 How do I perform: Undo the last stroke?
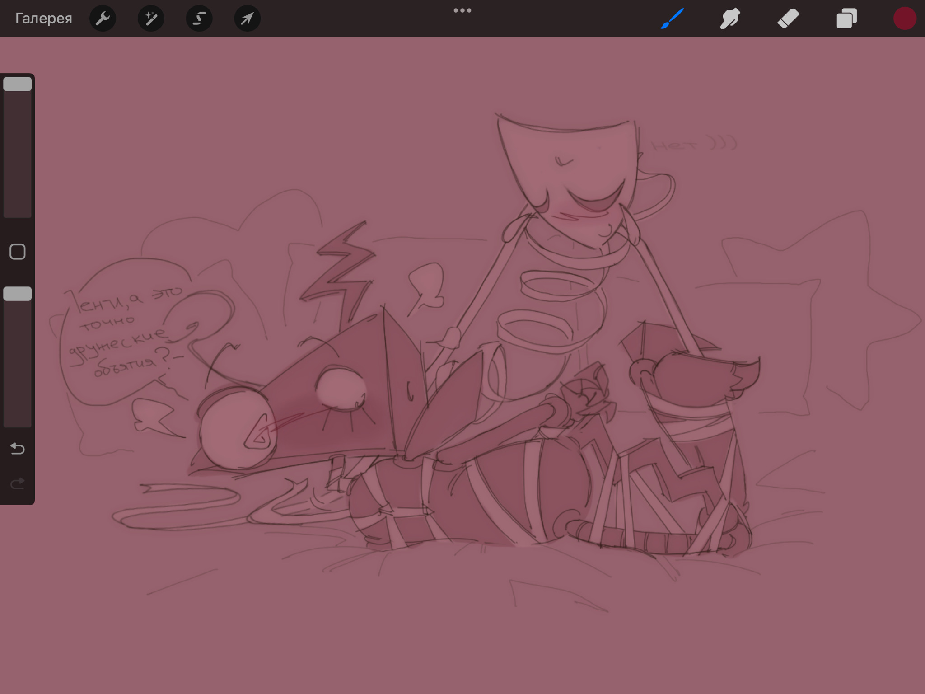pos(18,448)
